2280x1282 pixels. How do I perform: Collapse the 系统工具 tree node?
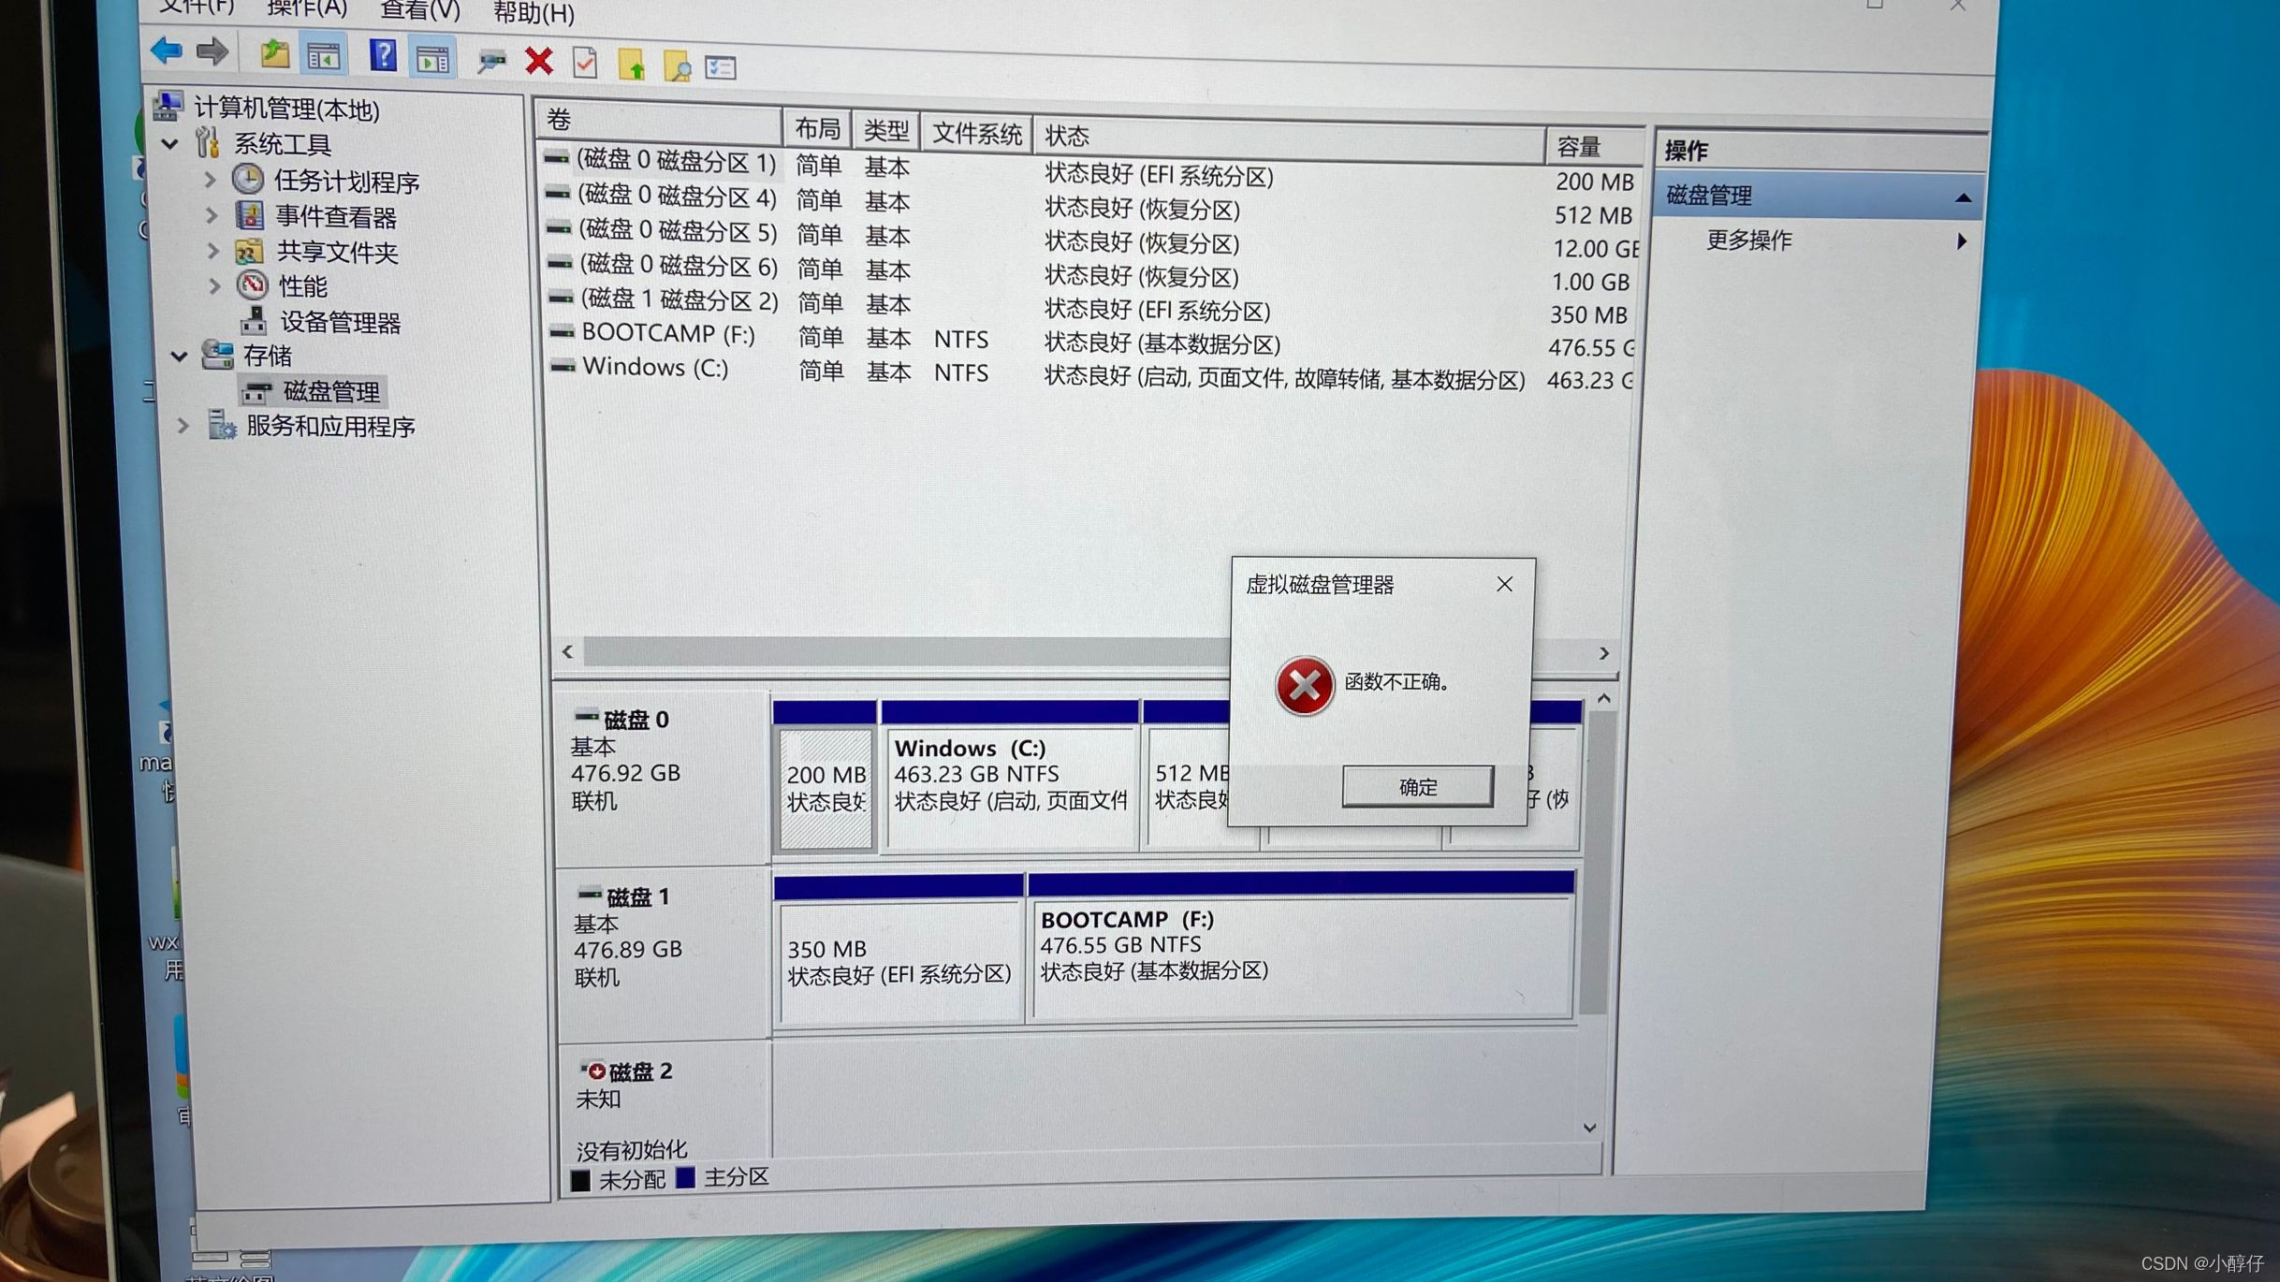(170, 144)
